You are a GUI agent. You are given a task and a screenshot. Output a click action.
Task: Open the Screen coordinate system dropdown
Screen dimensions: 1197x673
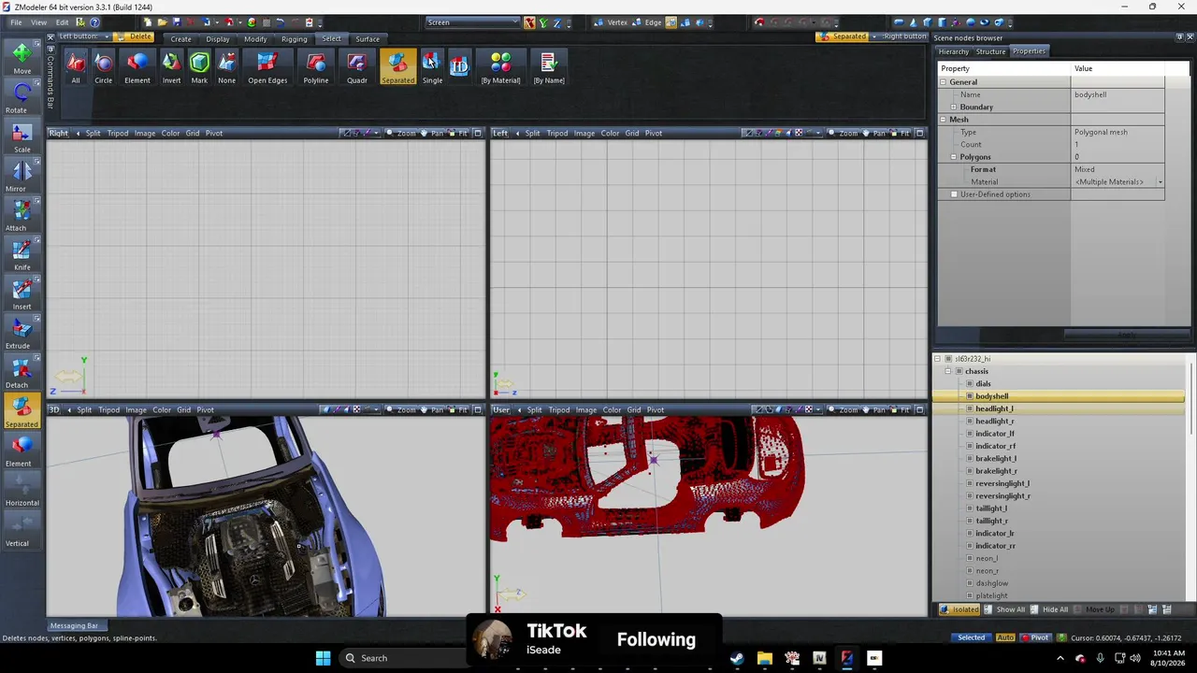coord(472,22)
